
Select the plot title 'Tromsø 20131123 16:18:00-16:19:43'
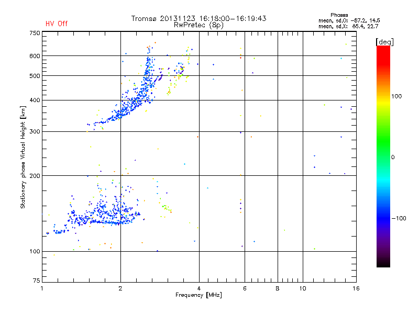(199, 18)
